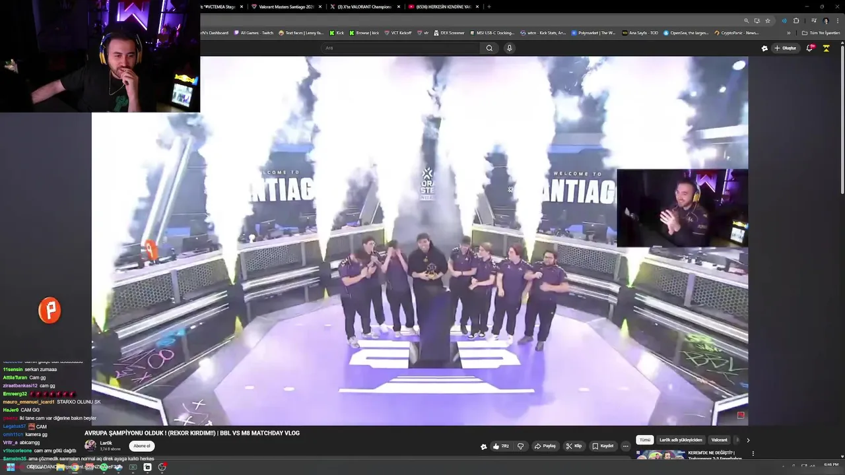Open Lar0k channel name link

coord(106,443)
